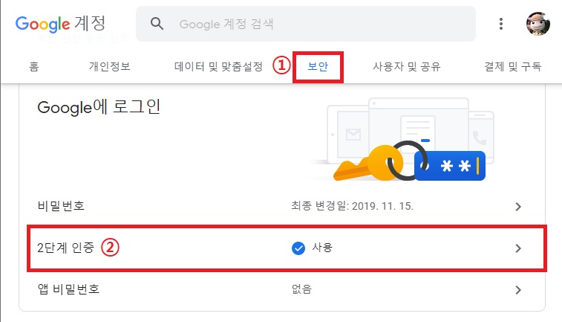Viewport: 562px width, 322px height.
Task: Open the profile avatar menu
Action: click(x=538, y=24)
